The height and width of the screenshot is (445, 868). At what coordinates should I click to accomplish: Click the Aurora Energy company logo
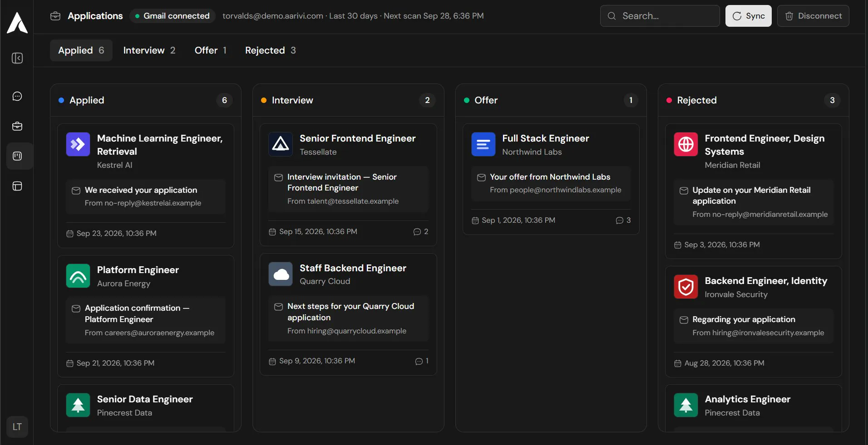point(78,276)
